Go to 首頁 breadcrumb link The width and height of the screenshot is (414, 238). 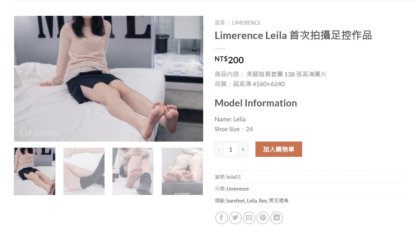click(220, 23)
